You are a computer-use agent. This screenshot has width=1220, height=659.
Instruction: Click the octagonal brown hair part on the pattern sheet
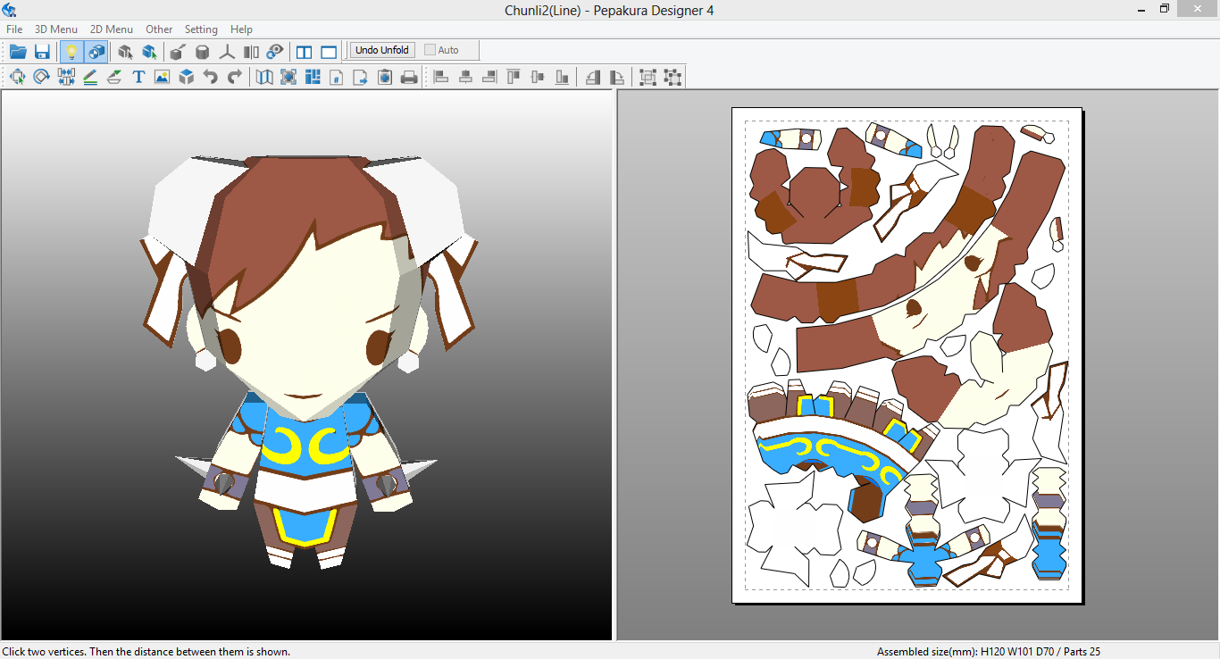[815, 191]
